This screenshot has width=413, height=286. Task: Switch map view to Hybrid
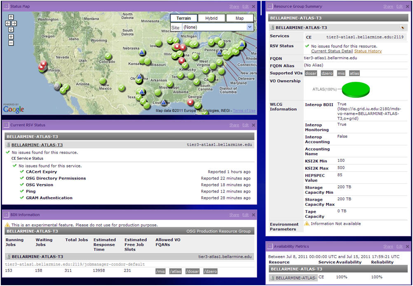(x=211, y=18)
